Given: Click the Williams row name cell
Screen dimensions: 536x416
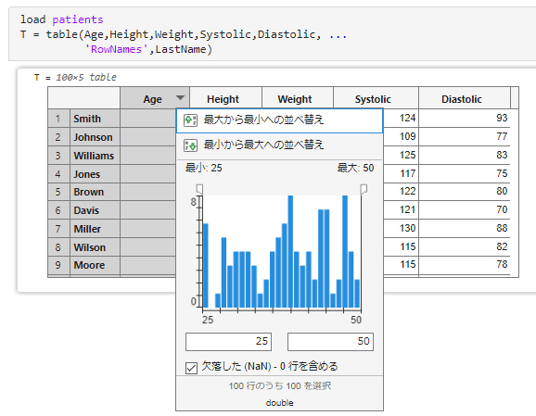Looking at the screenshot, I should click(x=95, y=156).
